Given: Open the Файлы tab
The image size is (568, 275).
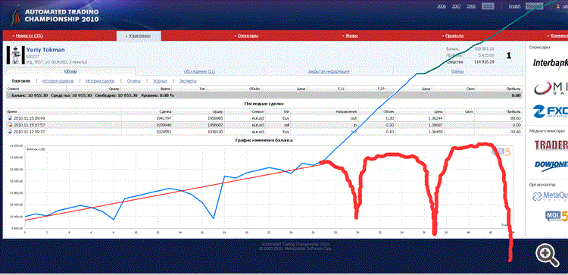Looking at the screenshot, I should [x=458, y=72].
